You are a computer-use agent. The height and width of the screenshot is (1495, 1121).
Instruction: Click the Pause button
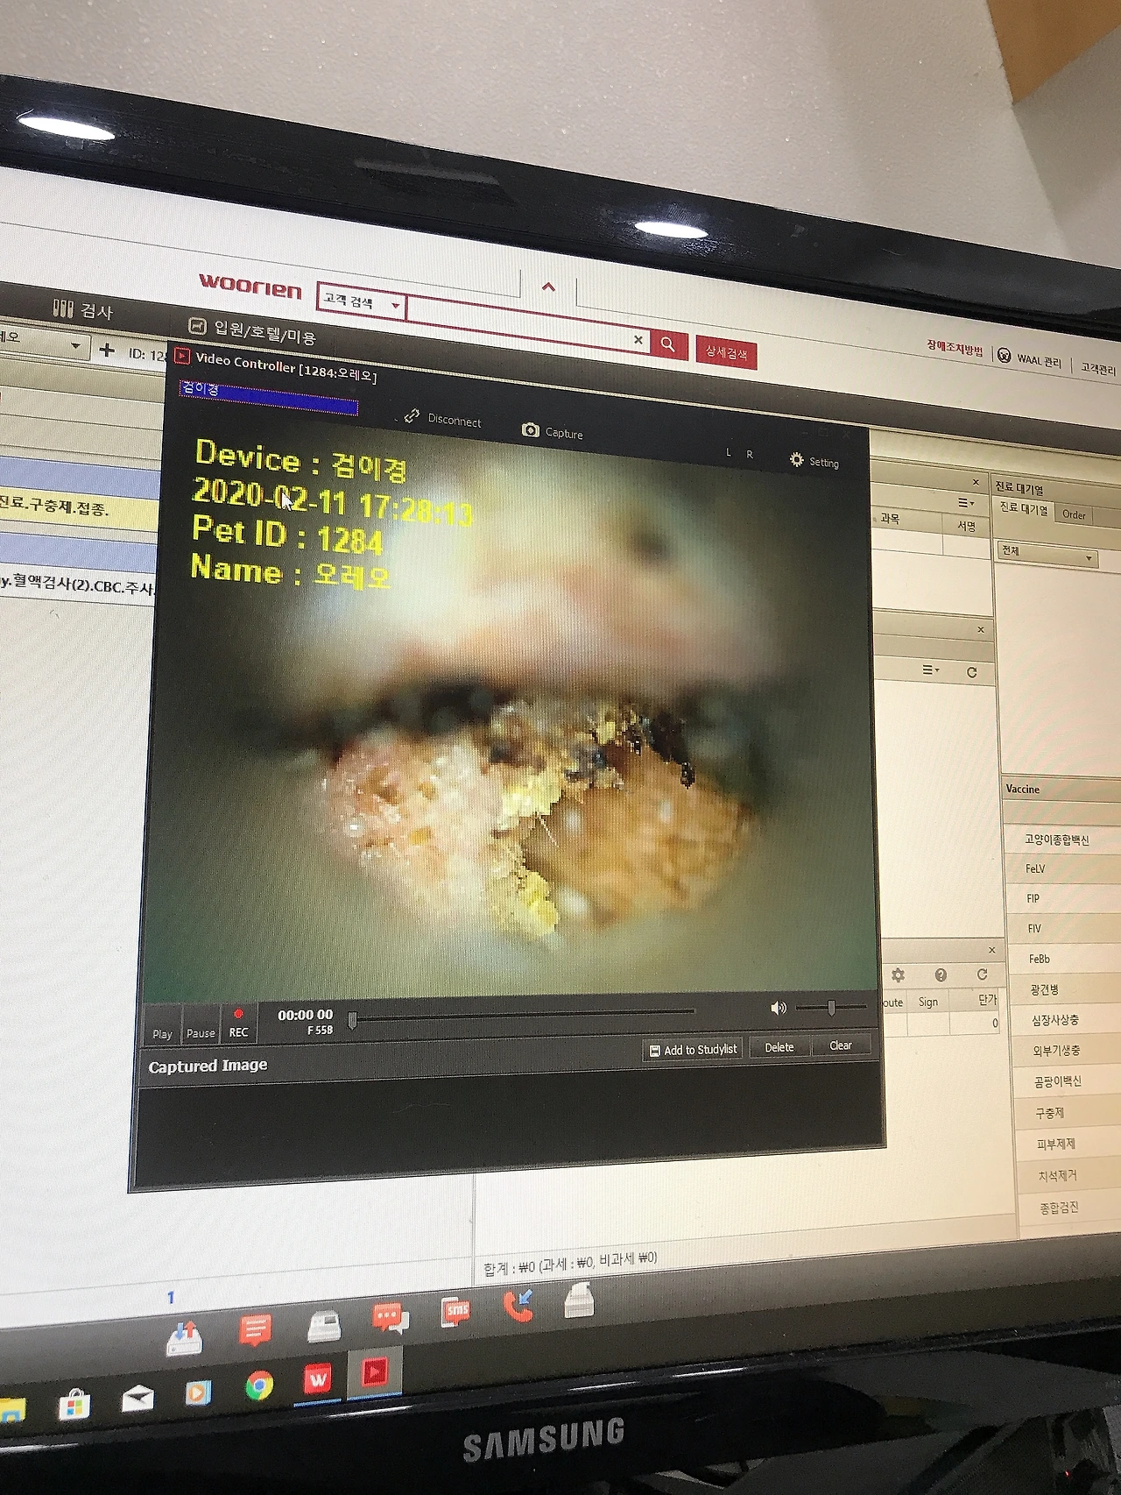[201, 1024]
